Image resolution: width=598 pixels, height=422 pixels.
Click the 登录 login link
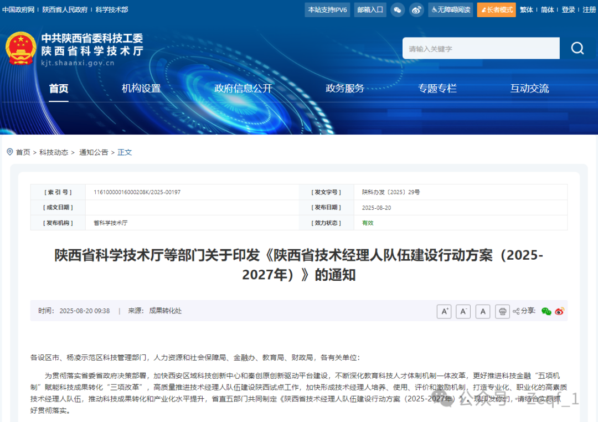(568, 9)
